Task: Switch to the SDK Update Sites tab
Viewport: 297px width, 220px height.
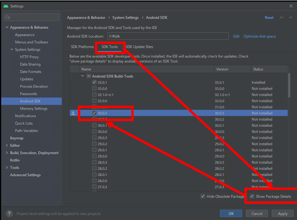Action: tap(140, 47)
